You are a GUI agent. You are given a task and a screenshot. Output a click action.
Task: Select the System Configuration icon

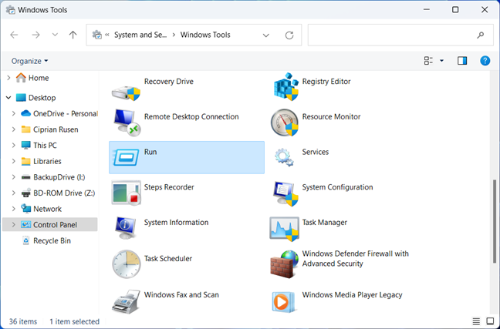(285, 193)
